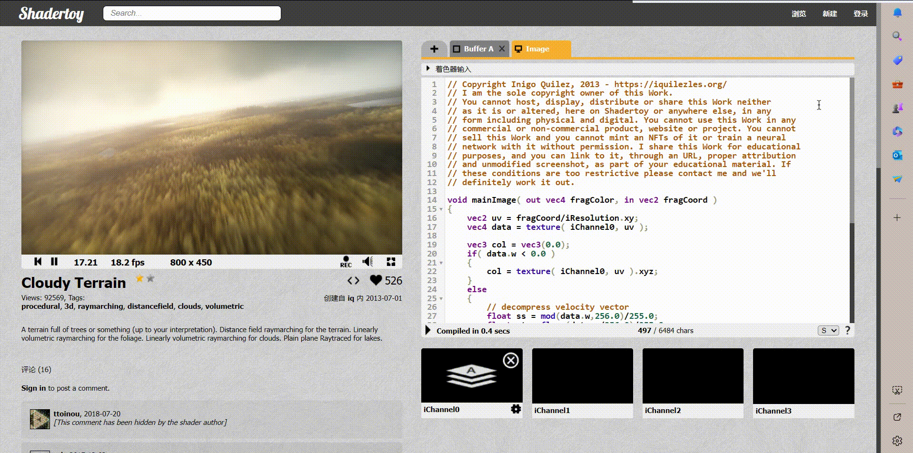Compile shader with the play arrow
The height and width of the screenshot is (453, 913).
coord(427,330)
